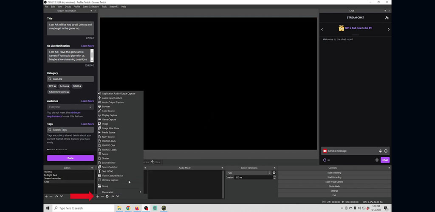Choose Image Slide Show source

[110, 128]
